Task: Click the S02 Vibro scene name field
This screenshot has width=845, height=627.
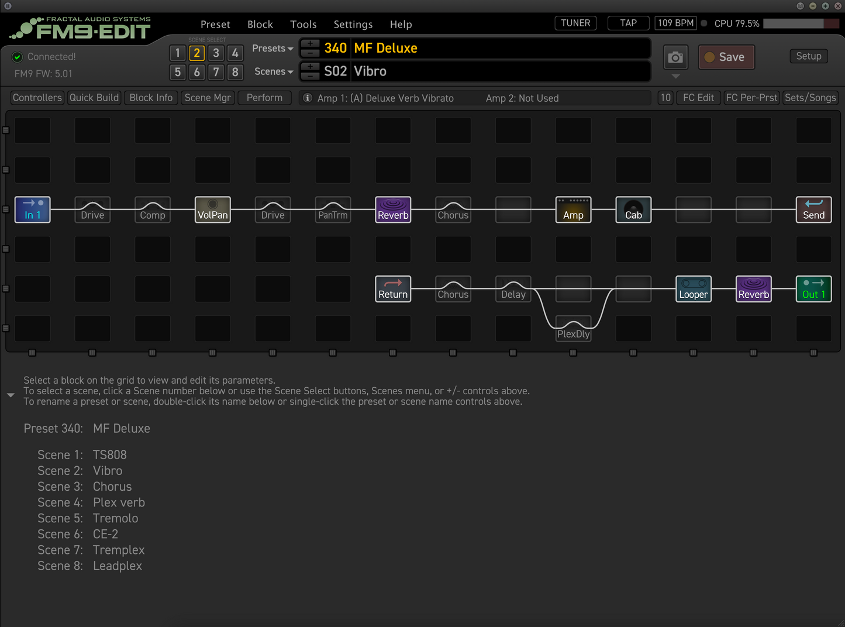Action: pyautogui.click(x=501, y=71)
